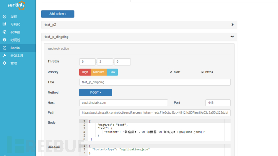This screenshot has width=278, height=156.
Task: Open the Management gear icon
Action: 4,63
